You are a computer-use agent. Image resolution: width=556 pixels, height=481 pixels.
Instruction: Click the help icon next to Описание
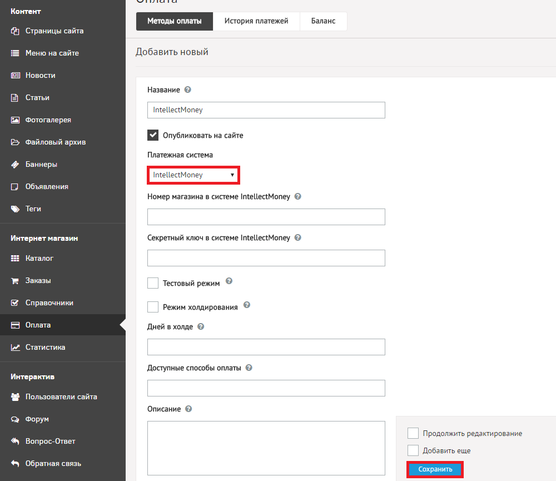click(188, 409)
